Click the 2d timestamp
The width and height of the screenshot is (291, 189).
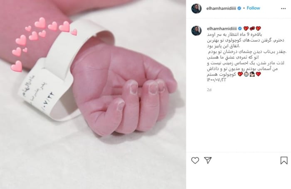[209, 90]
